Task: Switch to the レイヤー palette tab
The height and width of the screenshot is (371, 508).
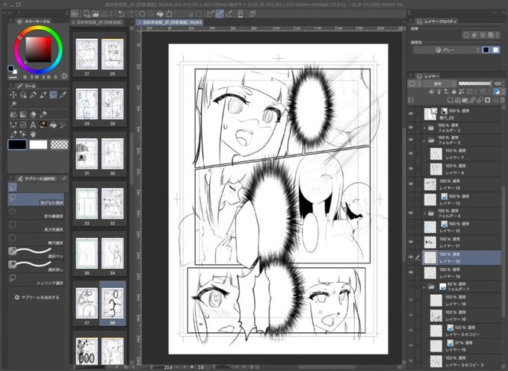Action: point(429,76)
